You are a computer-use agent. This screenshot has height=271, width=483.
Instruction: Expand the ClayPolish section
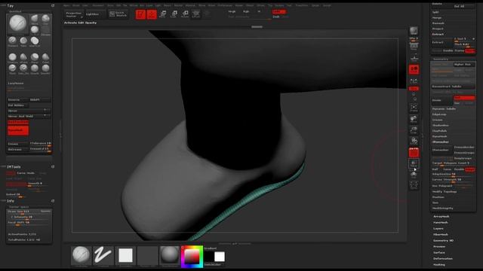(x=439, y=131)
